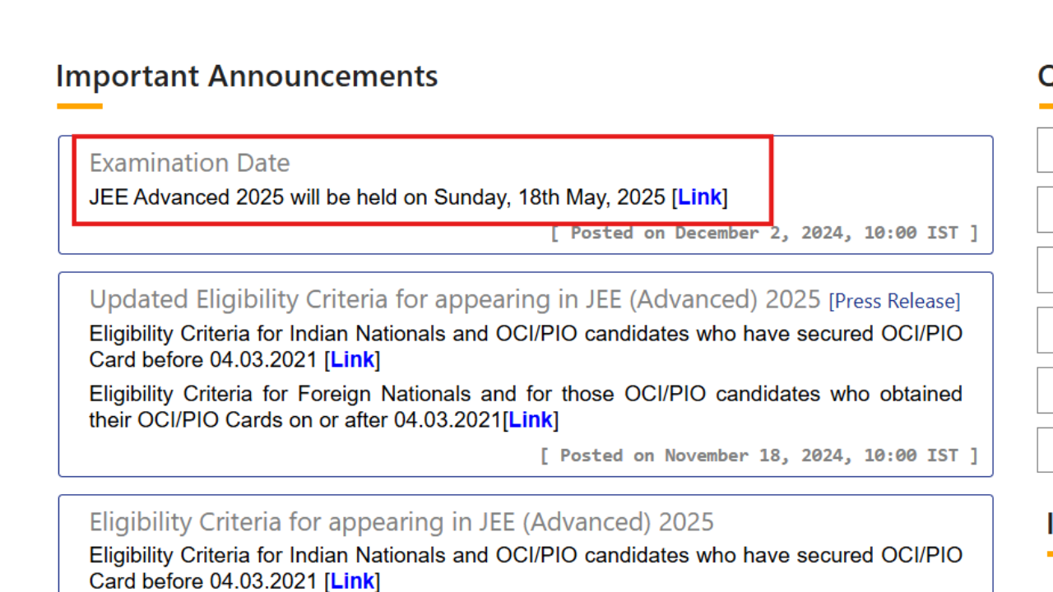Open the JEE Advanced 2025 examination date Link
Screen dimensions: 1053x592
(700, 197)
